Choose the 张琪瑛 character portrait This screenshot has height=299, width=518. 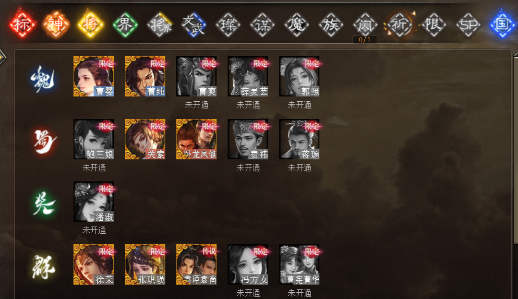[145, 264]
